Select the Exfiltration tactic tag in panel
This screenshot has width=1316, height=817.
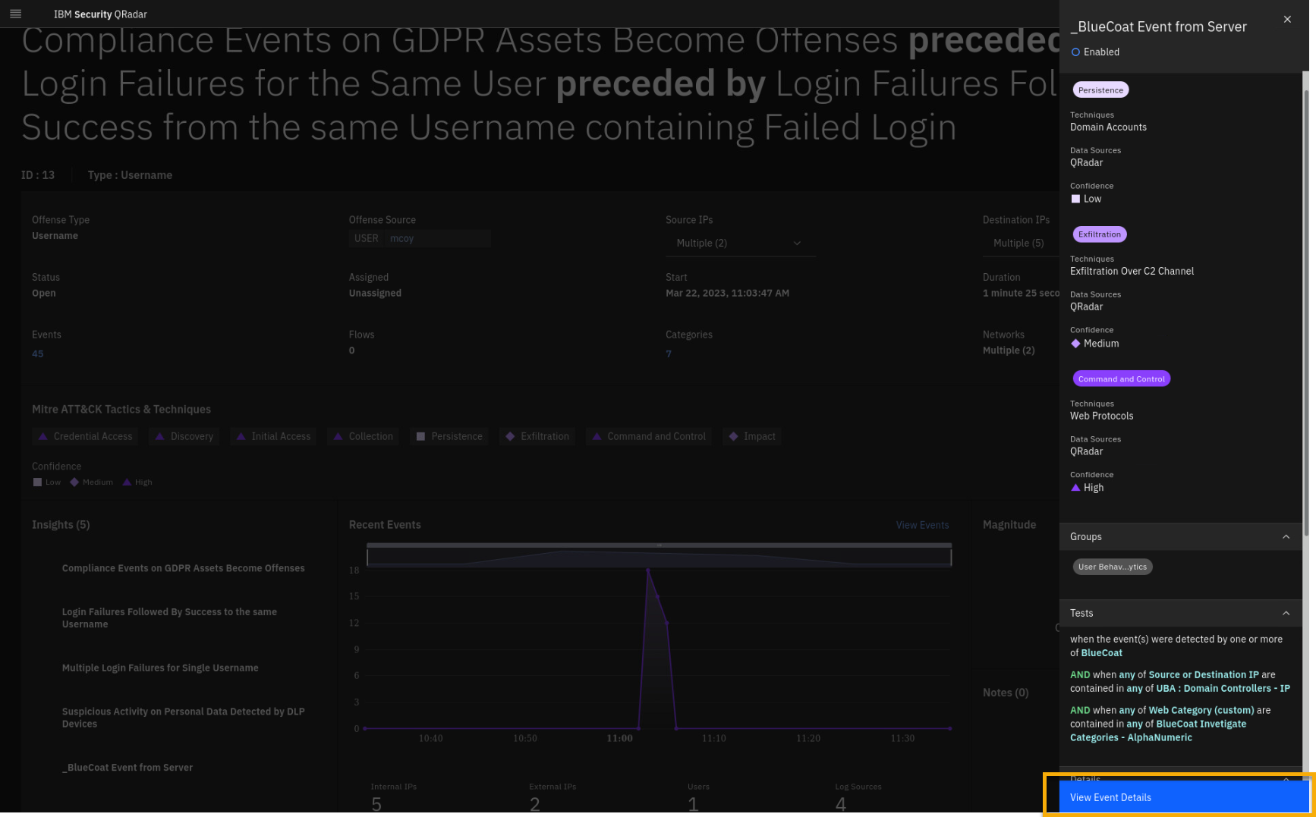pos(1099,234)
